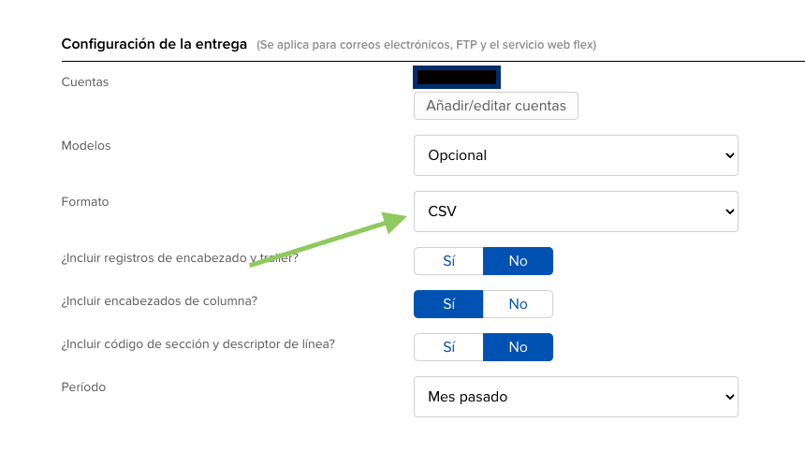The height and width of the screenshot is (452, 805).
Task: Click the chevron arrow in the Período select
Action: point(729,397)
